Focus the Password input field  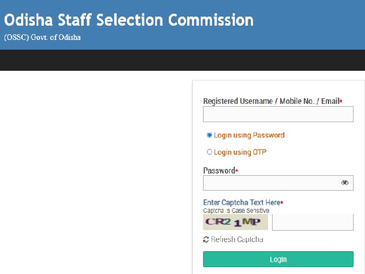point(271,183)
